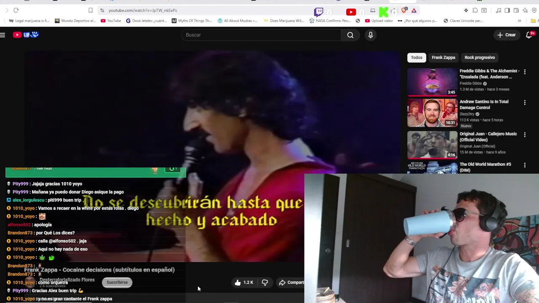The width and height of the screenshot is (539, 303).
Task: Click the YouTube logo
Action: pyautogui.click(x=26, y=35)
